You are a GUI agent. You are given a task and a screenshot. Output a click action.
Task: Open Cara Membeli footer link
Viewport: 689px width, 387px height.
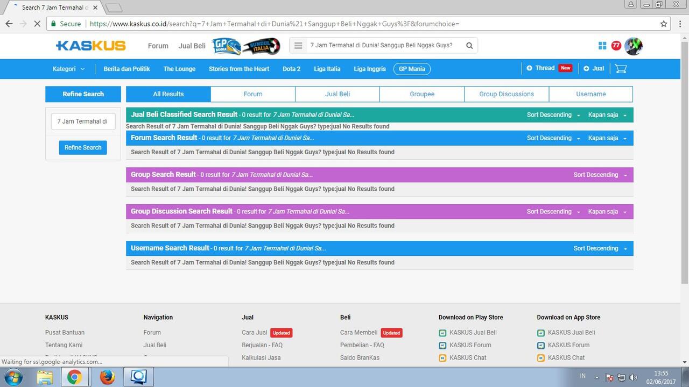pyautogui.click(x=359, y=333)
